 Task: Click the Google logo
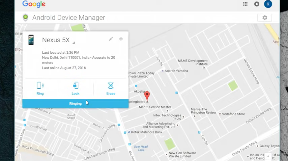click(34, 4)
